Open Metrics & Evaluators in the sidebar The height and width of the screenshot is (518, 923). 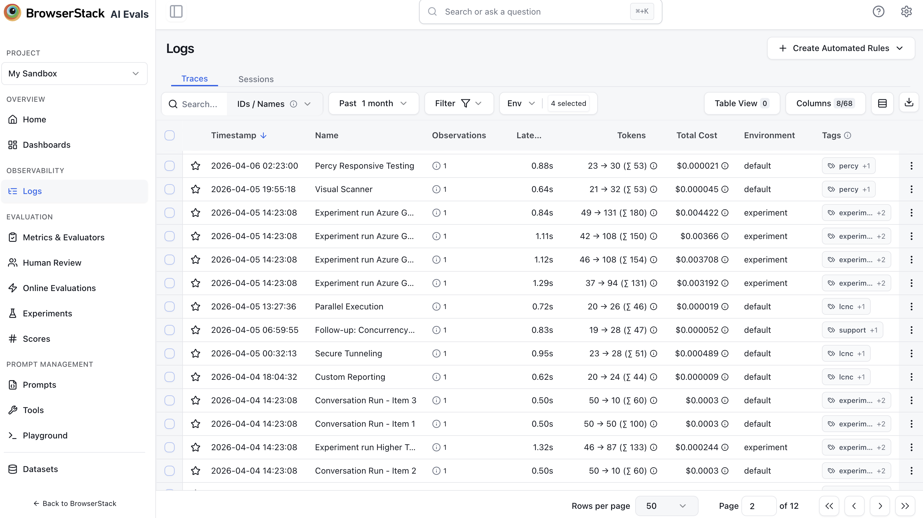74,237
